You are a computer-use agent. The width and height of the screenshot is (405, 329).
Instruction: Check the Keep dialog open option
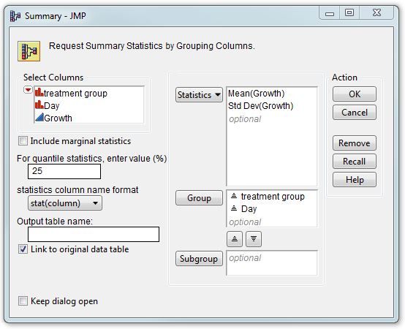tap(23, 301)
